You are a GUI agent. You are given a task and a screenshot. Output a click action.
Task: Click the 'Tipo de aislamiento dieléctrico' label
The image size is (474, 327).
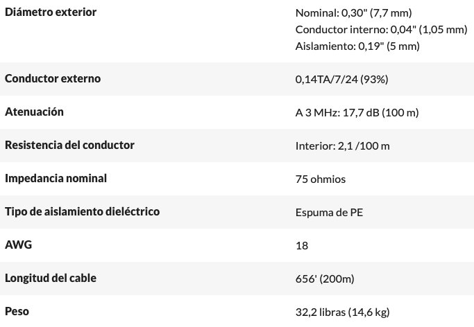point(82,211)
